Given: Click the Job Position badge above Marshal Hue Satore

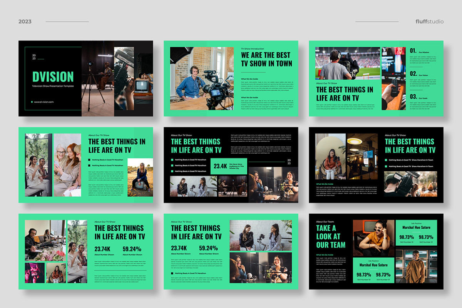Looking at the screenshot, I should pyautogui.click(x=417, y=223).
